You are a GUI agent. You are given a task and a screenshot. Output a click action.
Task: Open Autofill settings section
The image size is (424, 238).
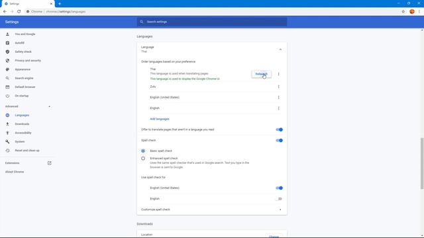[x=19, y=43]
